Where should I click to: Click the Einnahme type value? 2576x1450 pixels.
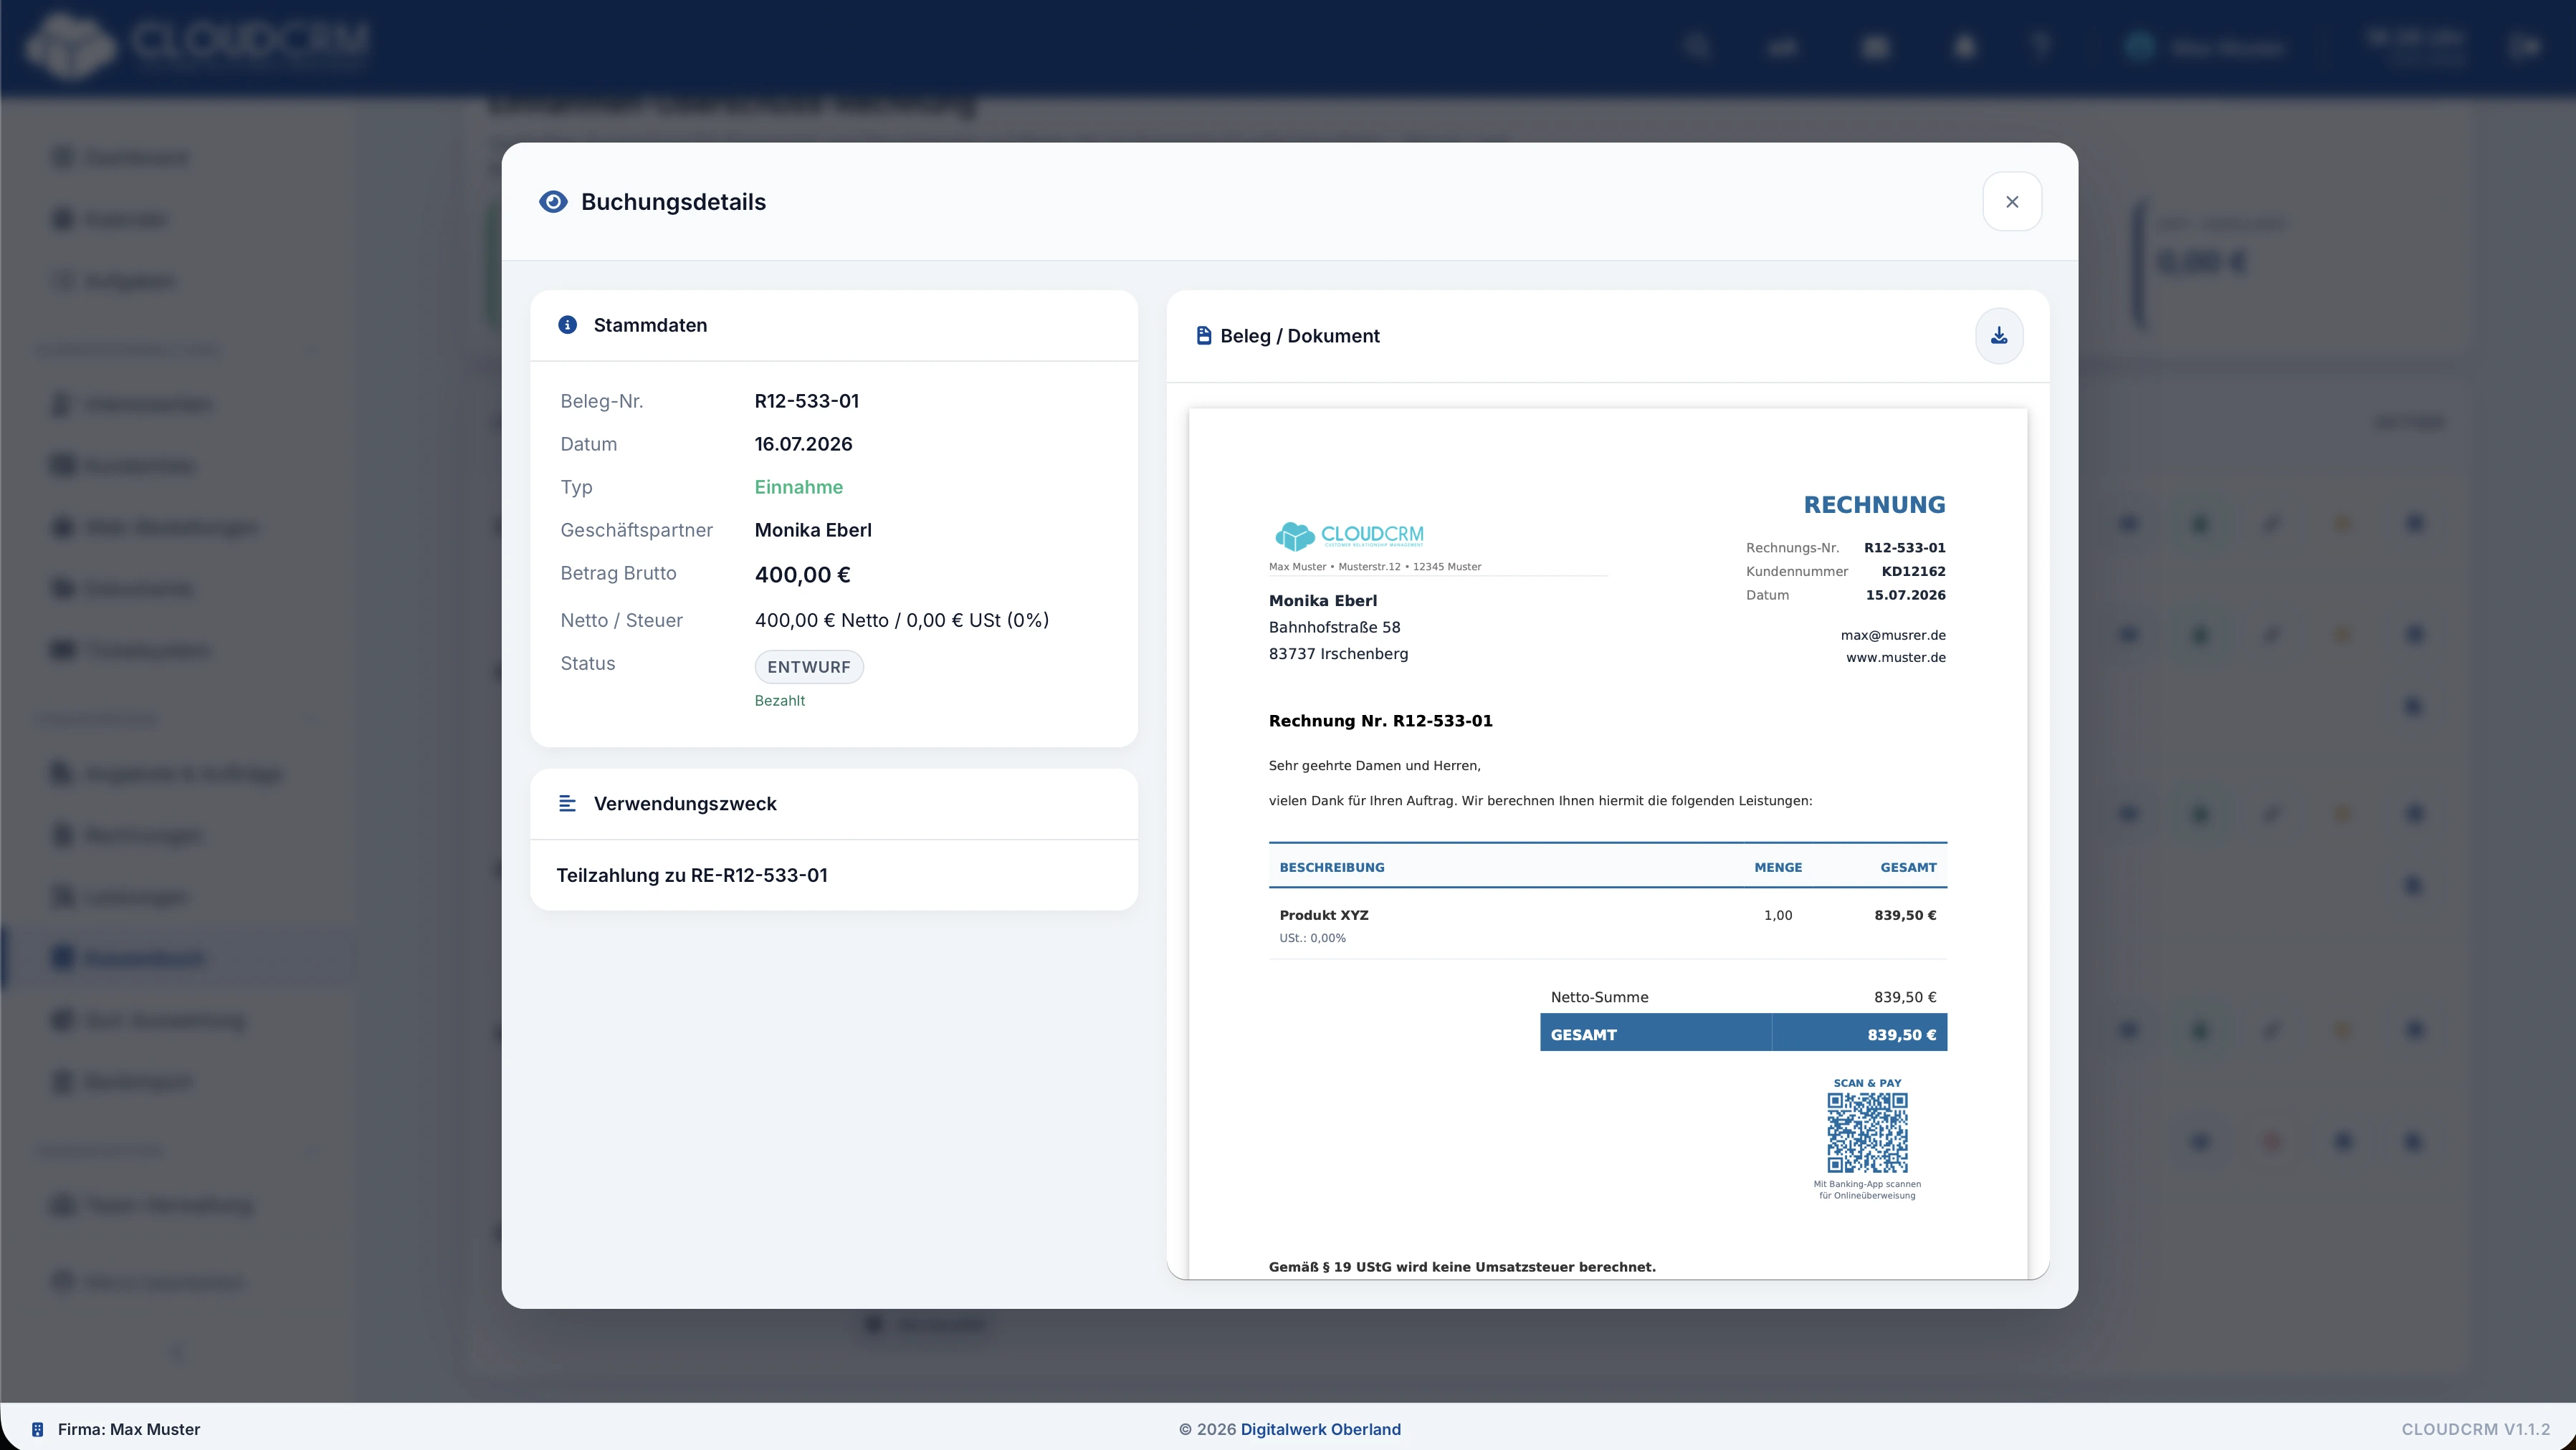(798, 486)
